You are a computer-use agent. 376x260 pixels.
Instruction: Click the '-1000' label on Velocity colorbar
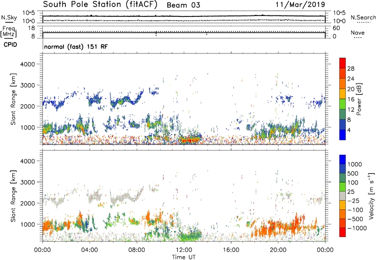coord(357,228)
